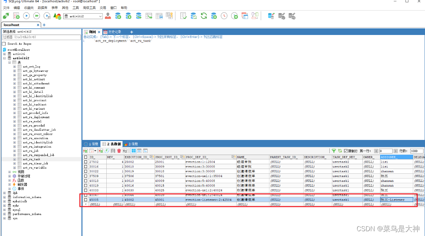Viewport: 425px width, 236px height.
Task: Click the 行数 row count input
Action: (x=417, y=151)
